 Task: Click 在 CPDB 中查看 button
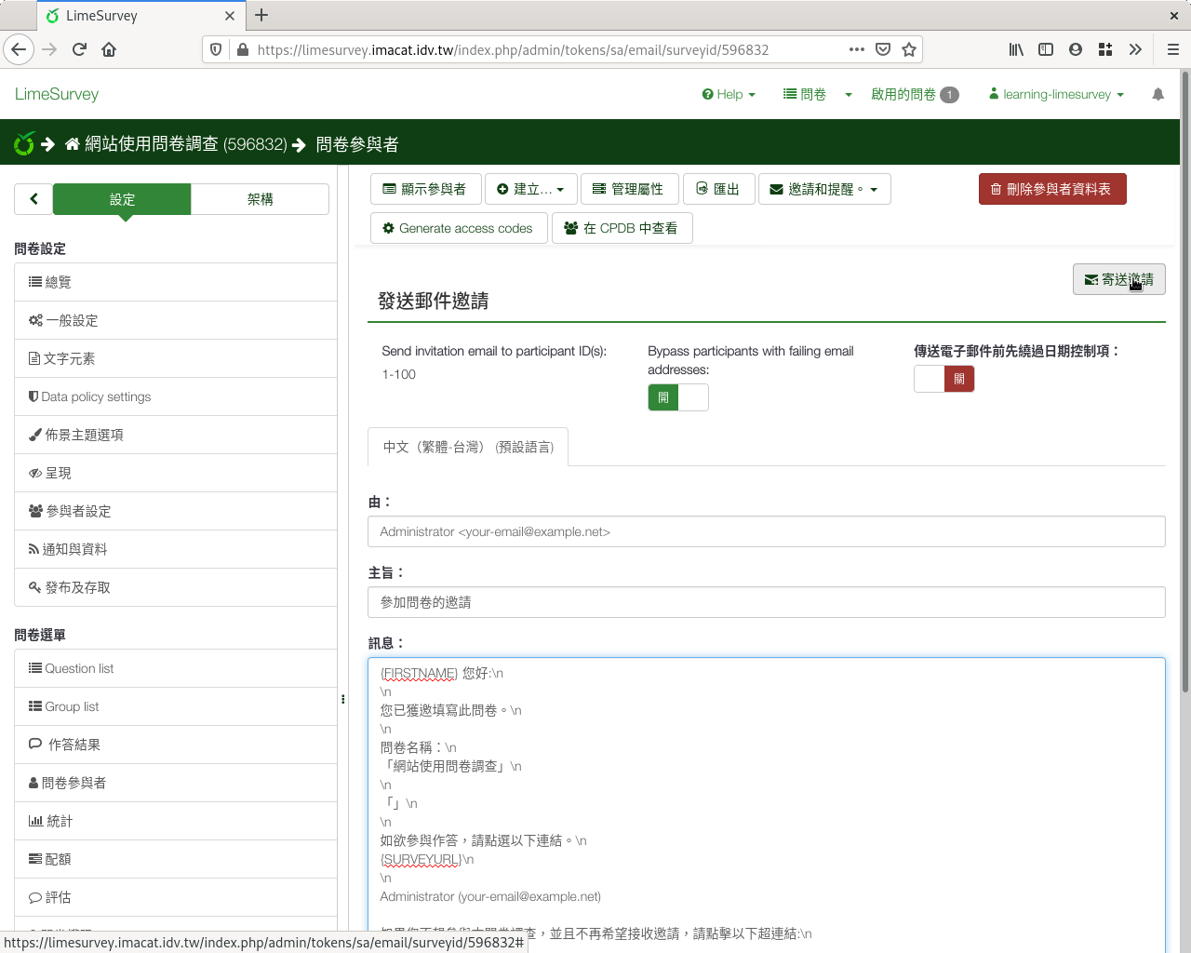click(622, 228)
